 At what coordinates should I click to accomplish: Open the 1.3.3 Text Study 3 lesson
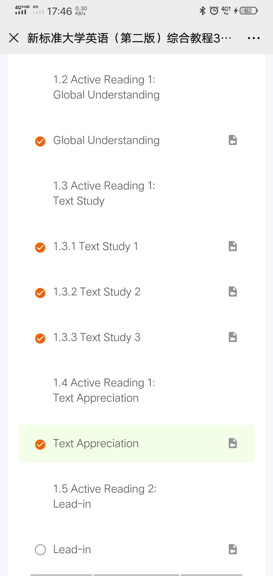pyautogui.click(x=97, y=337)
